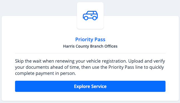This screenshot has width=180, height=103.
Task: Click "Priority Pass line" in the description
Action: (x=126, y=67)
